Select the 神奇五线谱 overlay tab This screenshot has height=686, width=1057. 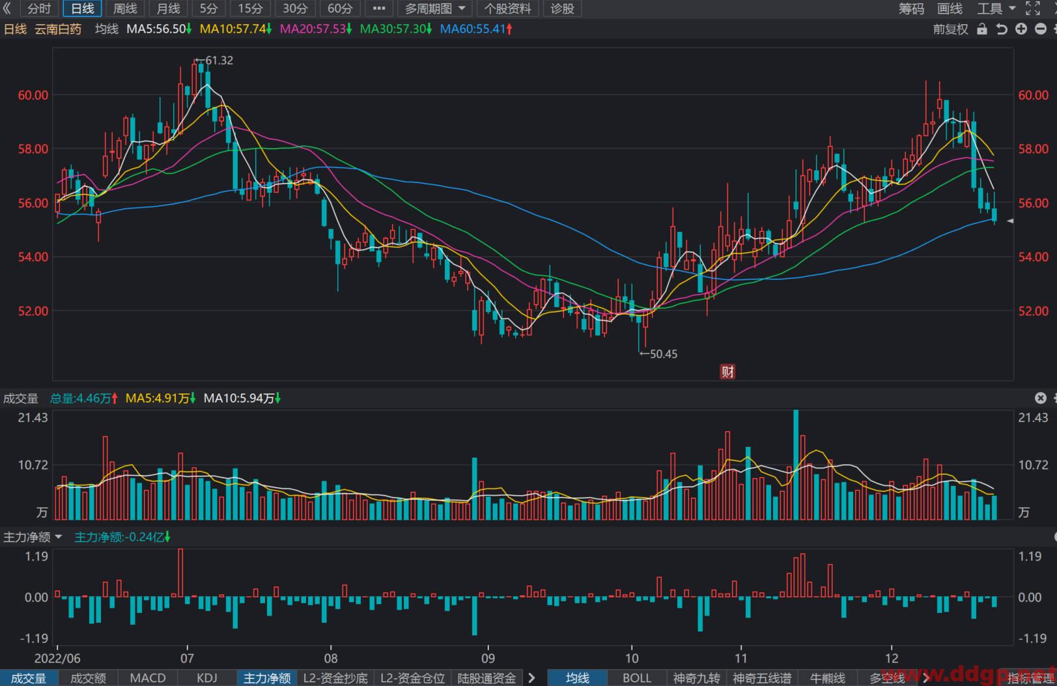(762, 678)
